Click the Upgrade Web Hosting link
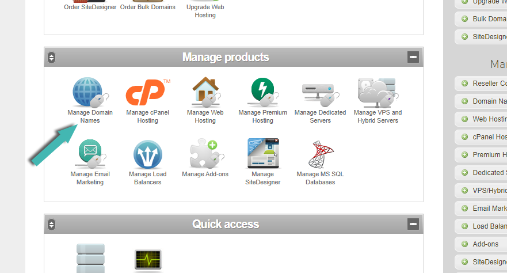Image resolution: width=507 pixels, height=273 pixels. (x=205, y=11)
